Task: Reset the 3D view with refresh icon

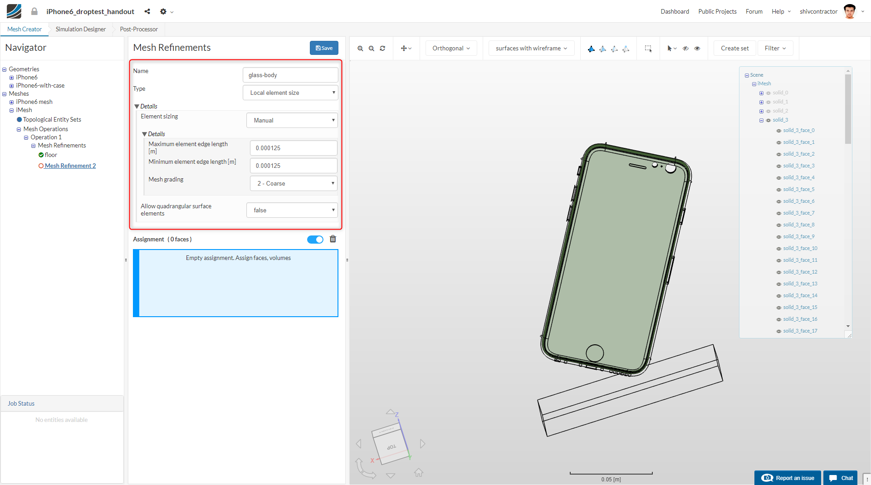Action: pyautogui.click(x=382, y=49)
